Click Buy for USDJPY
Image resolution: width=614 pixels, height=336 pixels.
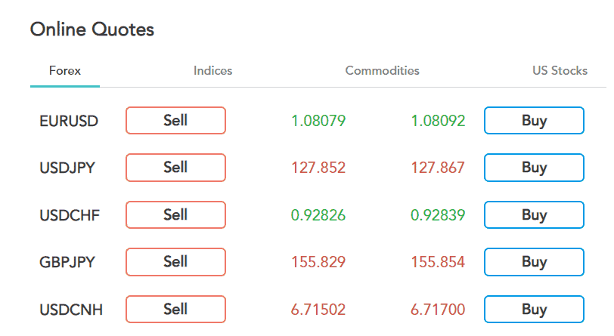(534, 168)
